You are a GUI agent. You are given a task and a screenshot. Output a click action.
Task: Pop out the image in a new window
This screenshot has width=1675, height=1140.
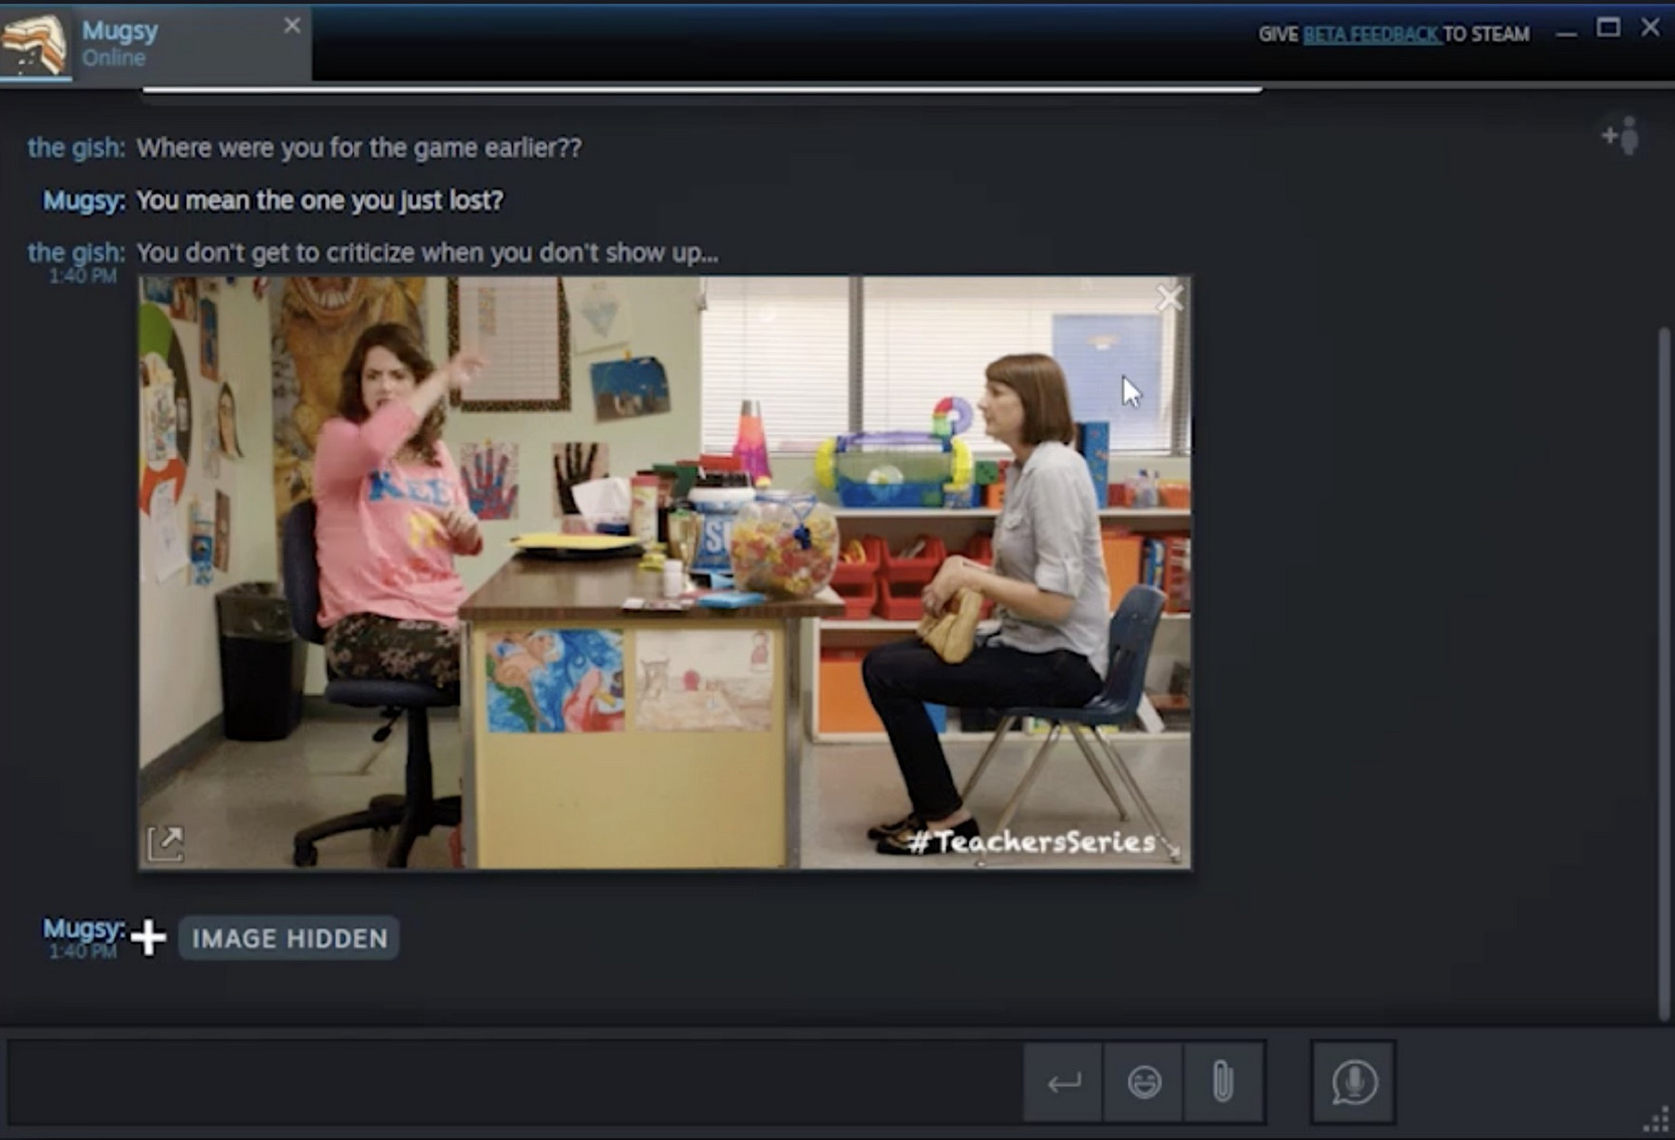pyautogui.click(x=165, y=843)
